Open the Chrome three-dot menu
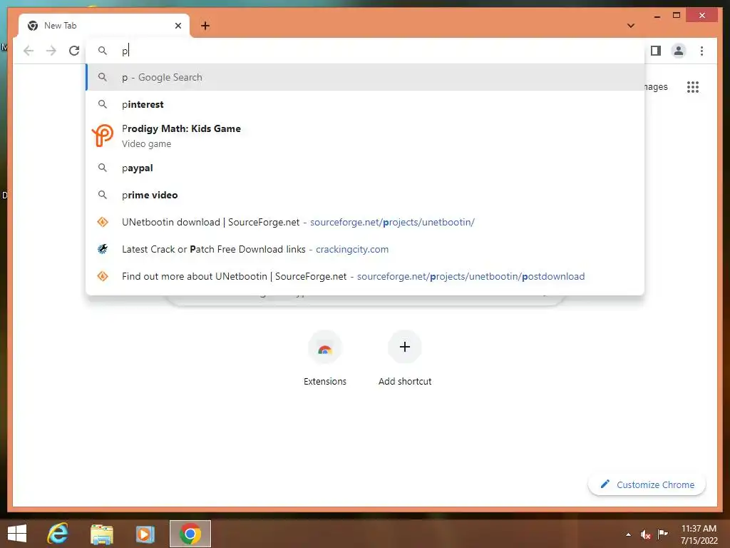This screenshot has height=548, width=730. point(701,51)
